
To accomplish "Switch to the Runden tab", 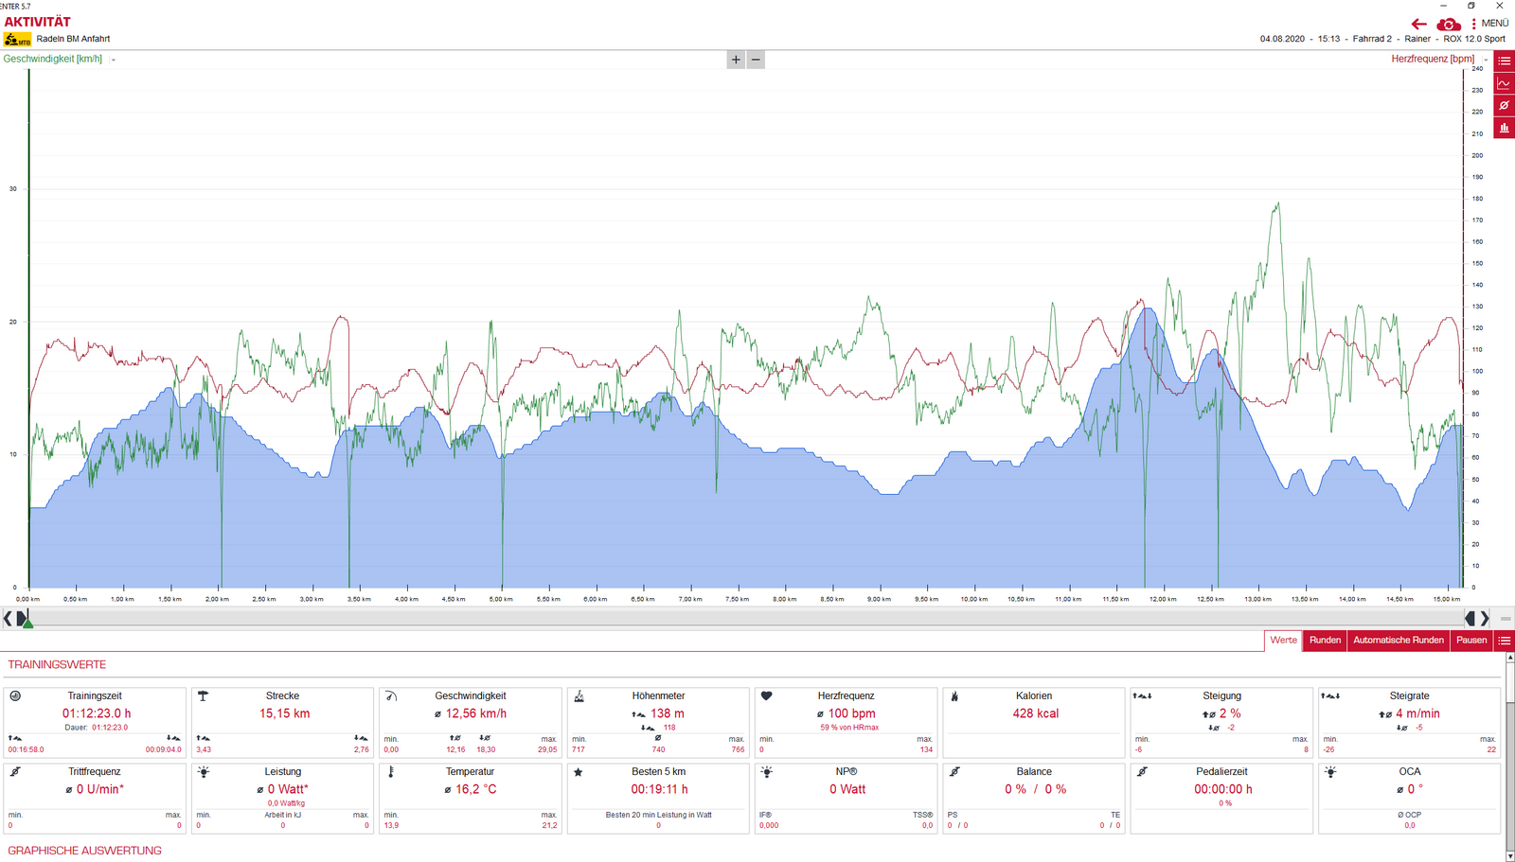I will 1325,641.
